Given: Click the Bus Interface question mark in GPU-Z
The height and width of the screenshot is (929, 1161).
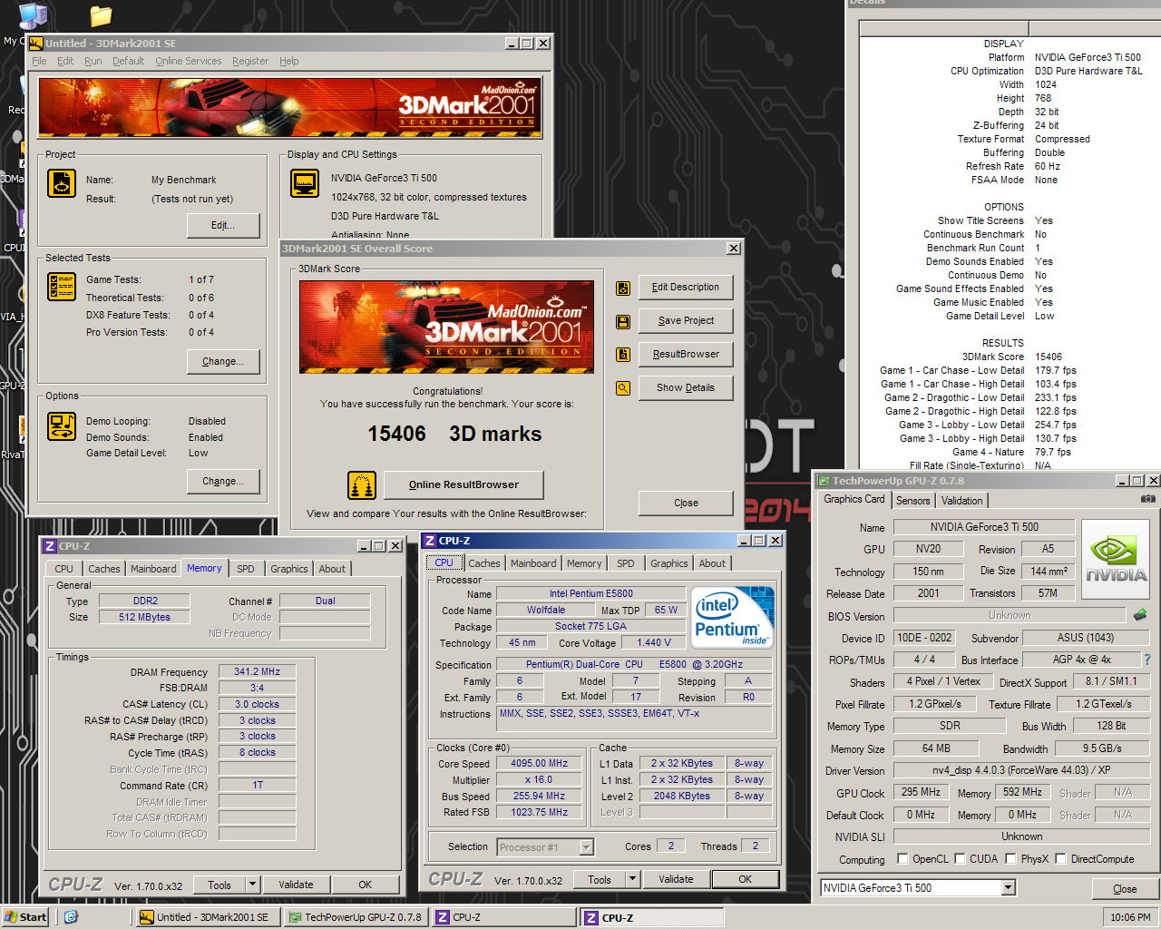Looking at the screenshot, I should point(1147,660).
